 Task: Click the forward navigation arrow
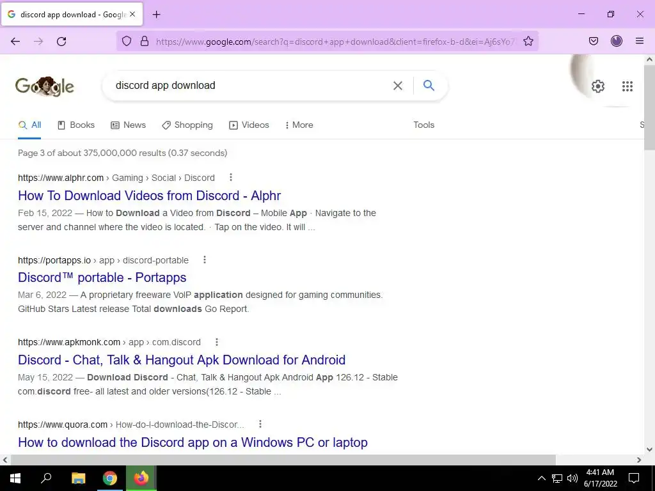click(38, 42)
